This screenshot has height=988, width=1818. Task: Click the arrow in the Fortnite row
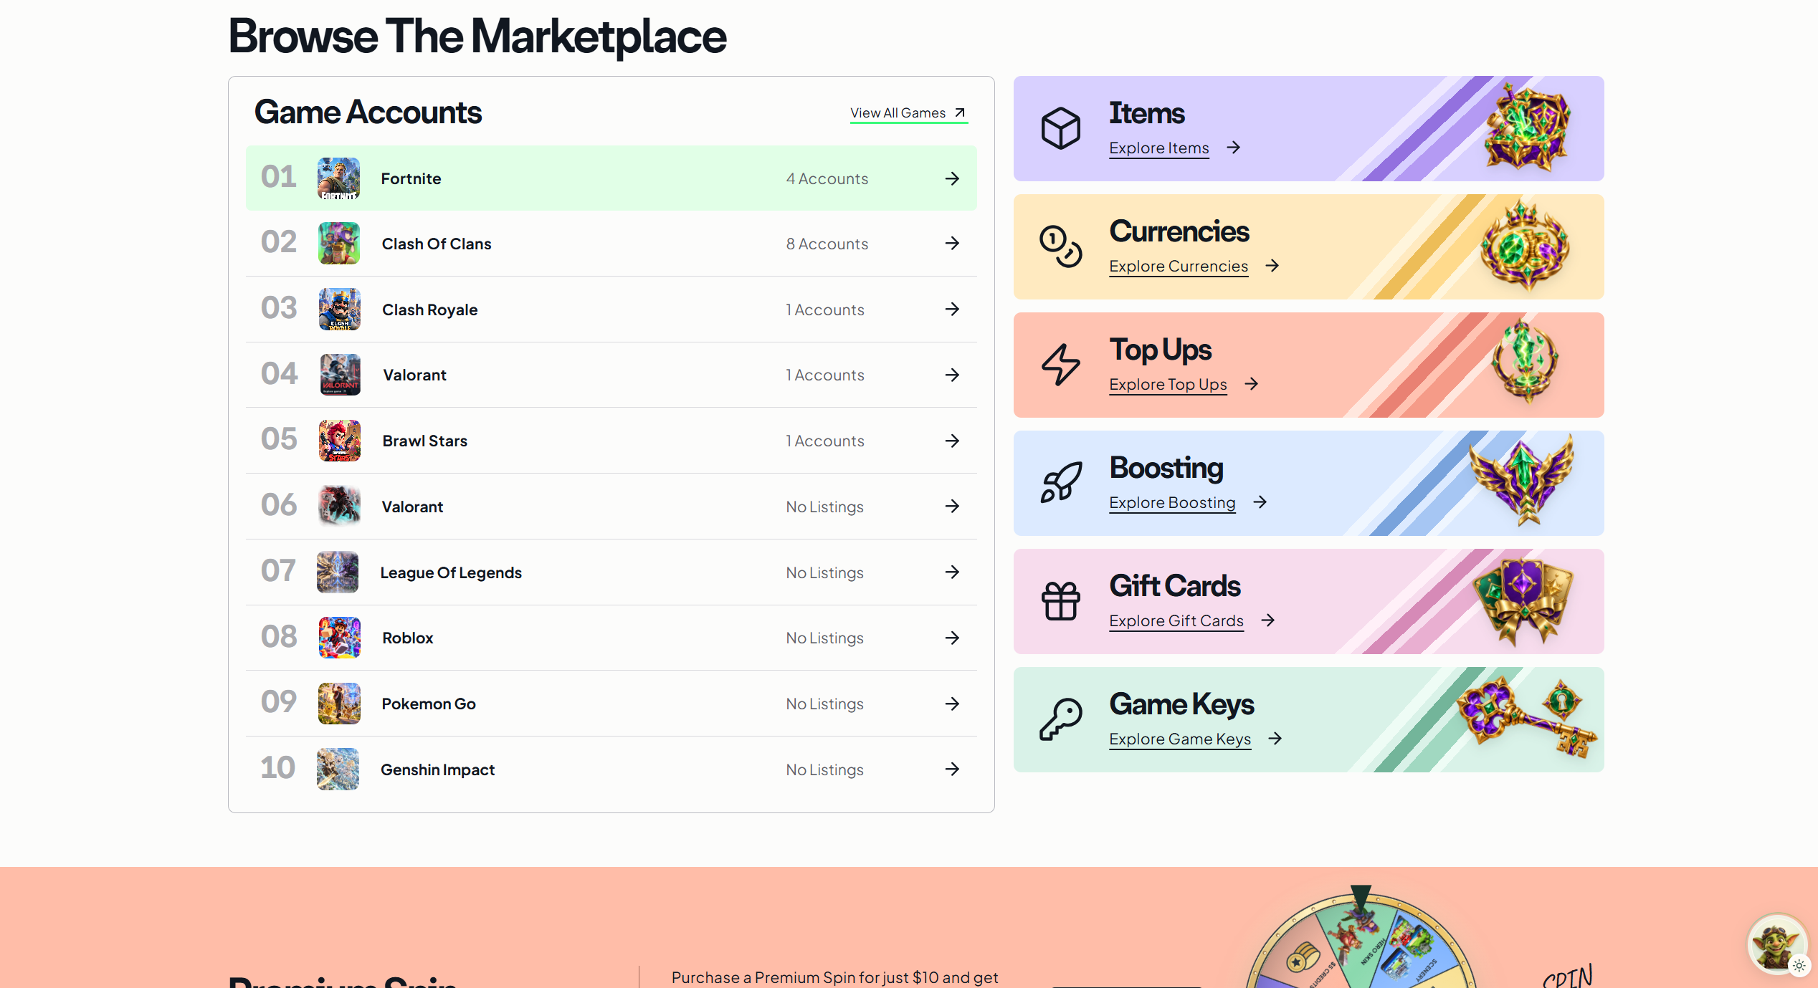952,178
